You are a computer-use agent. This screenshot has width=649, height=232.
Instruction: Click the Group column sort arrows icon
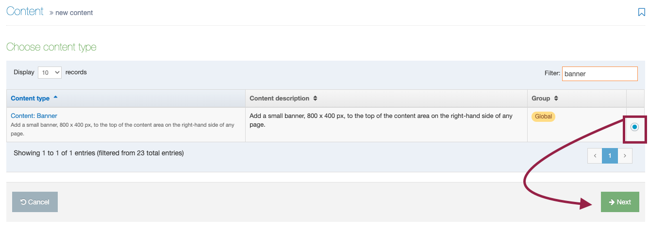[x=556, y=98]
